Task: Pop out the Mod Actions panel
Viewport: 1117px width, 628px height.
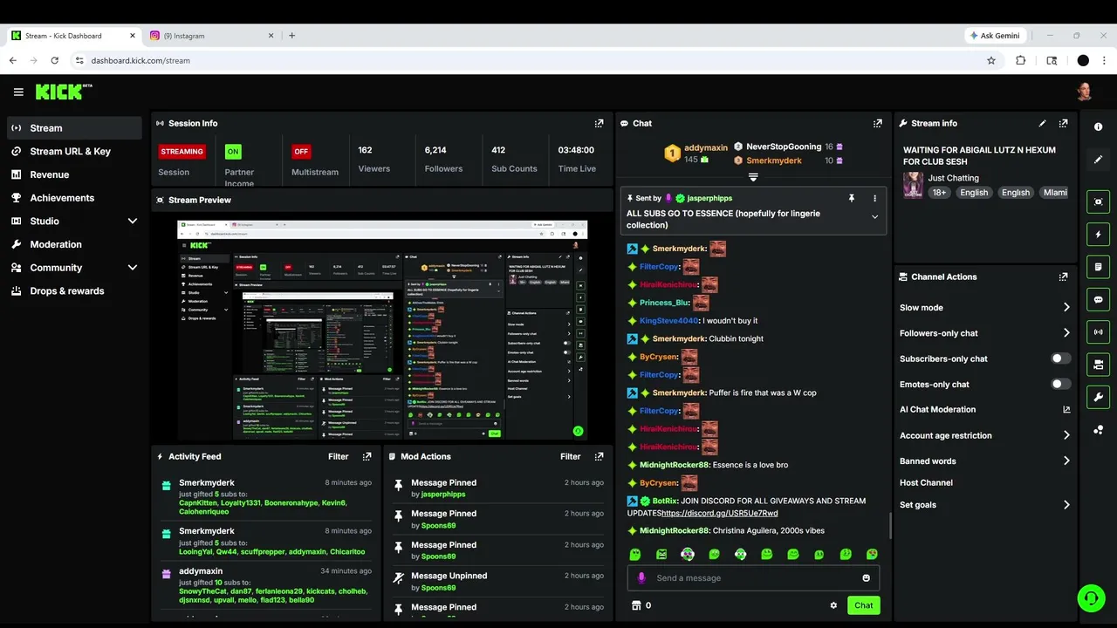Action: point(599,457)
